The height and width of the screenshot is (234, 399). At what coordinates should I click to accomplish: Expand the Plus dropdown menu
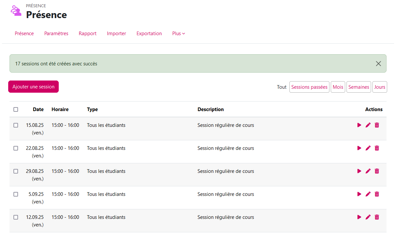point(178,34)
